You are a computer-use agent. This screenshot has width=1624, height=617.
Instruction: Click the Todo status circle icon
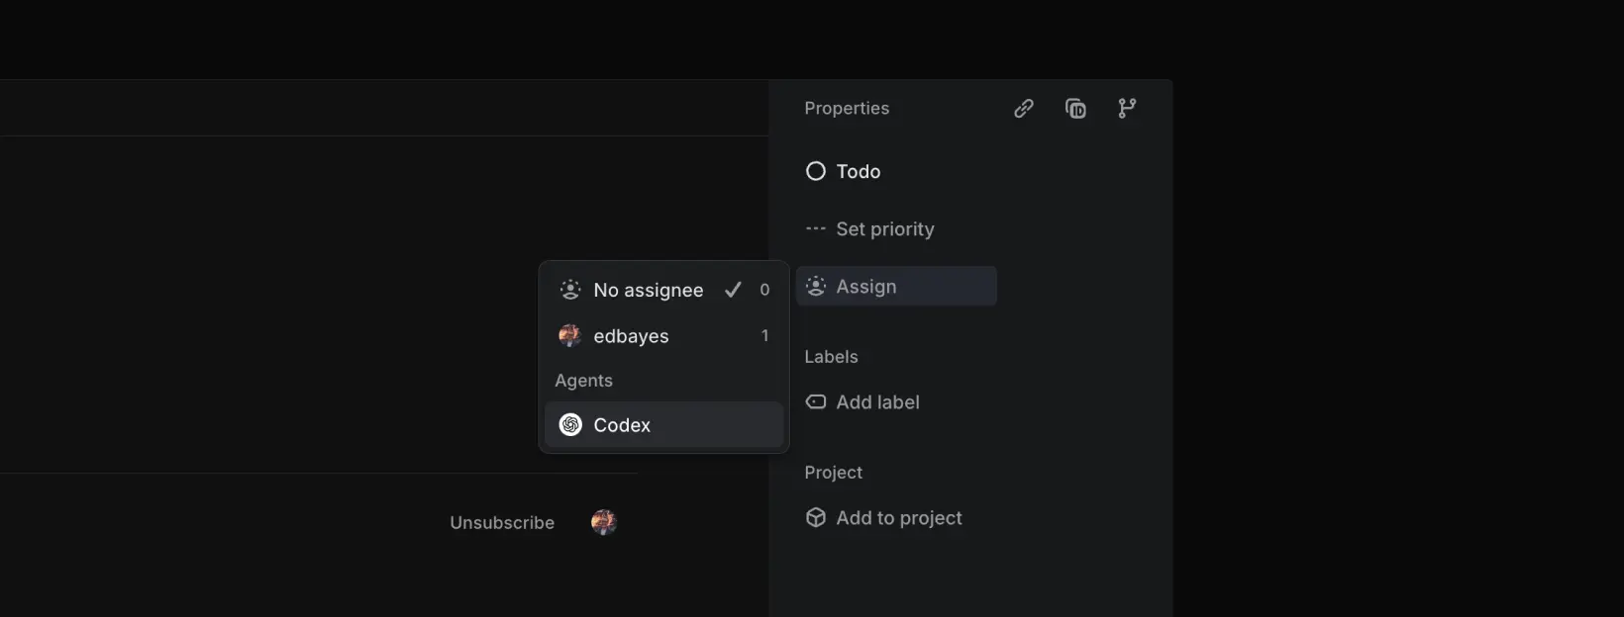[815, 171]
